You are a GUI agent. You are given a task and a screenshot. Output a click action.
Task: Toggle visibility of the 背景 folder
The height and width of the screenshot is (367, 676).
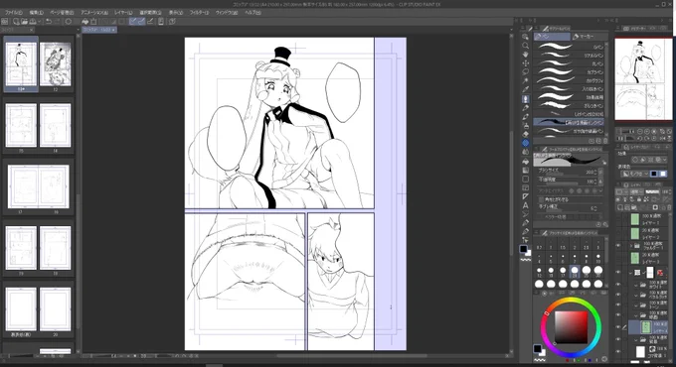pos(618,340)
